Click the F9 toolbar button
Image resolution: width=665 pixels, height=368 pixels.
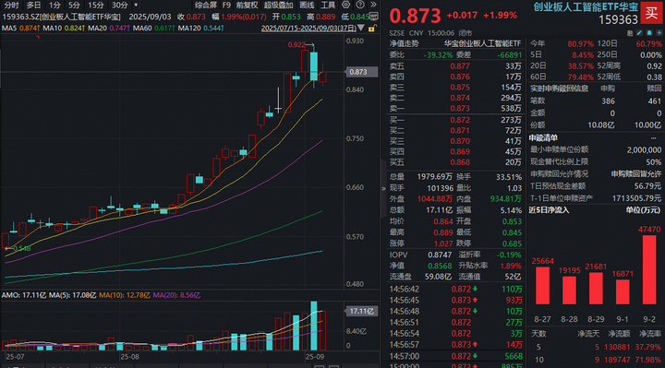click(226, 6)
